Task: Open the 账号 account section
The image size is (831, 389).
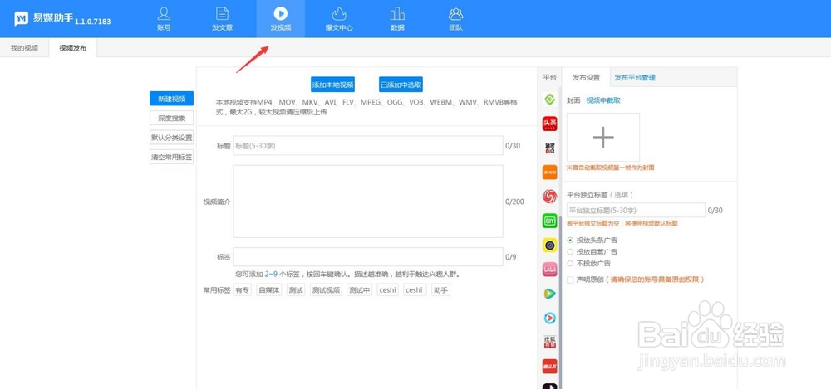Action: pyautogui.click(x=165, y=18)
